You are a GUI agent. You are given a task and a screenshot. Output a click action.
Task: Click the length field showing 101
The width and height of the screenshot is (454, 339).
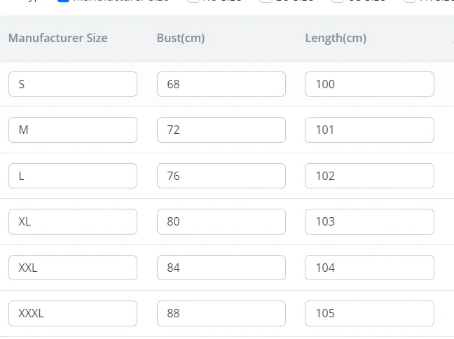point(369,130)
